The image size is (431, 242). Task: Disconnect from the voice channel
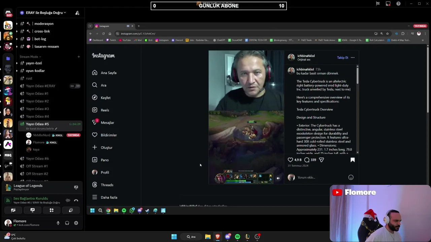76,200
